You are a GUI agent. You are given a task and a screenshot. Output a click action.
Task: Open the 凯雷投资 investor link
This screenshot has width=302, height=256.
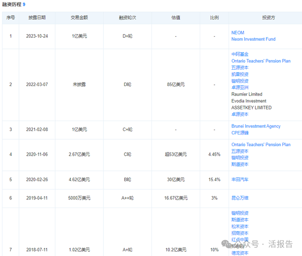point(240,74)
